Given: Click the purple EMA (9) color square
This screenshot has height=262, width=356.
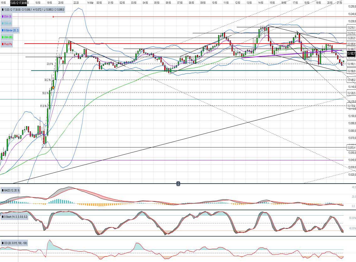Looking at the screenshot, I should pos(3,17).
